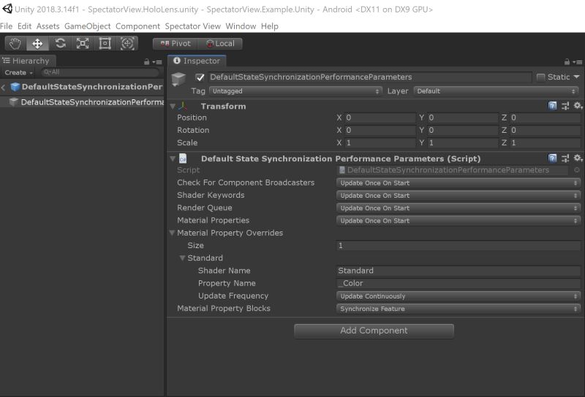
Task: Click the Scale Z field
Action: pyautogui.click(x=545, y=143)
